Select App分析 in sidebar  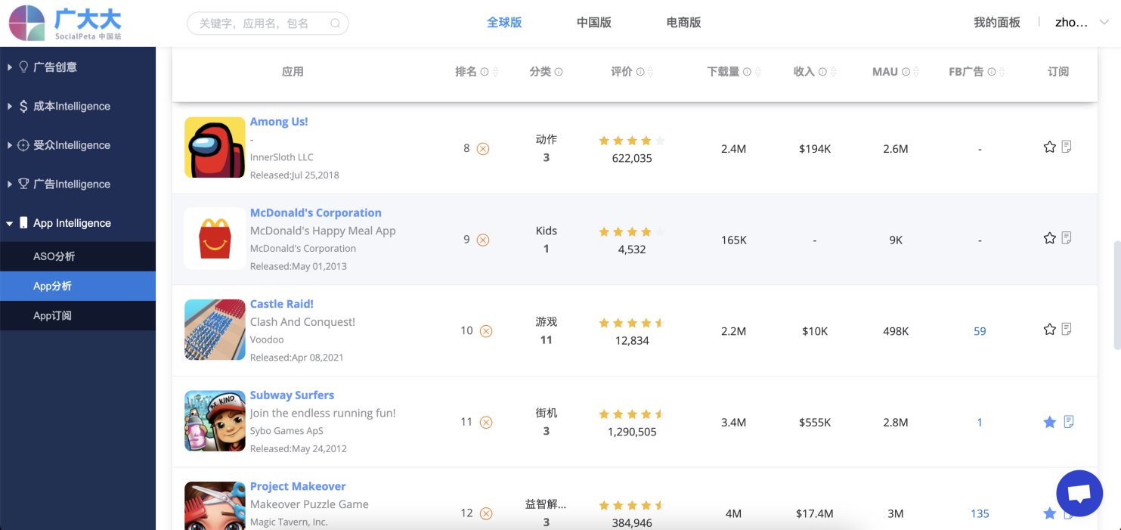pos(78,286)
